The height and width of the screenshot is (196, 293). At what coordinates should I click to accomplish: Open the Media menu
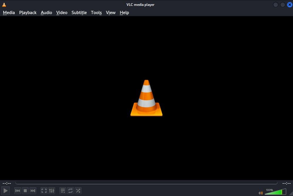click(x=9, y=13)
